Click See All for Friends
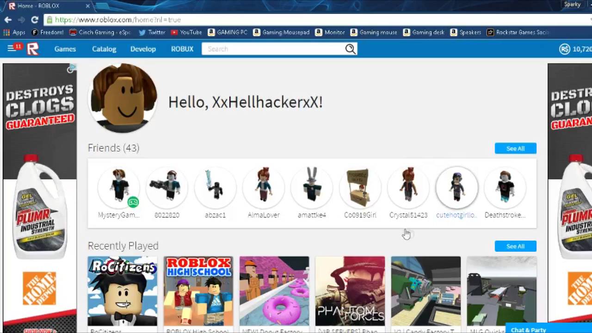Image resolution: width=592 pixels, height=333 pixels. pyautogui.click(x=515, y=148)
